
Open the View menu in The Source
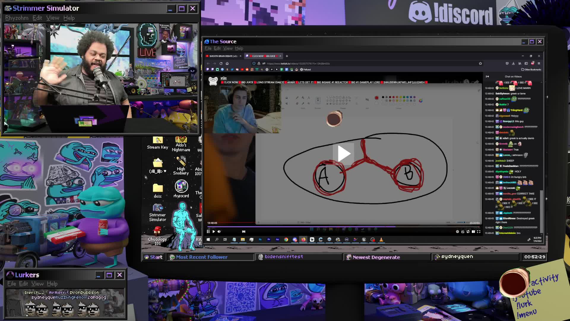[228, 48]
